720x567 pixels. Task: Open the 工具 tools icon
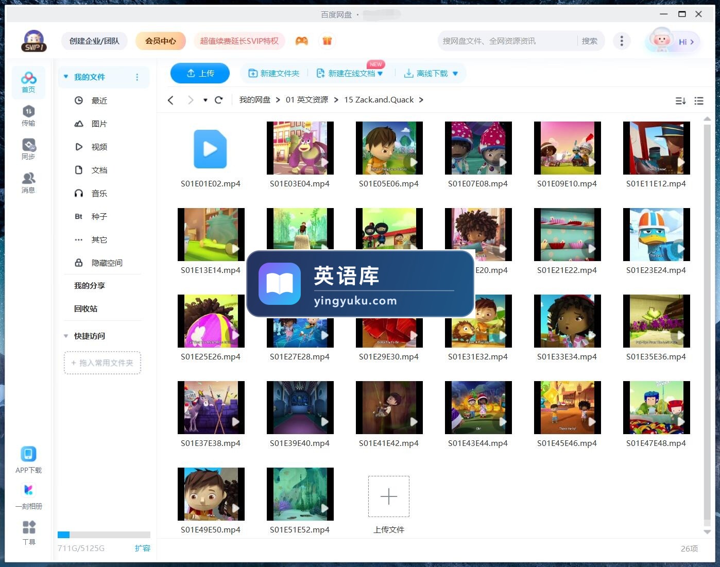(x=29, y=532)
